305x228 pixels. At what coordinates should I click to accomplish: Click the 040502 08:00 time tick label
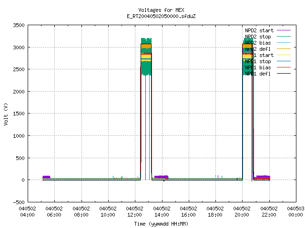point(81,212)
